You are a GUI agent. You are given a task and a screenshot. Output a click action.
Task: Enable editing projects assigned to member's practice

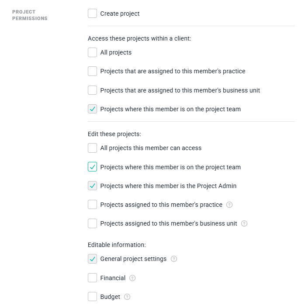(x=92, y=205)
